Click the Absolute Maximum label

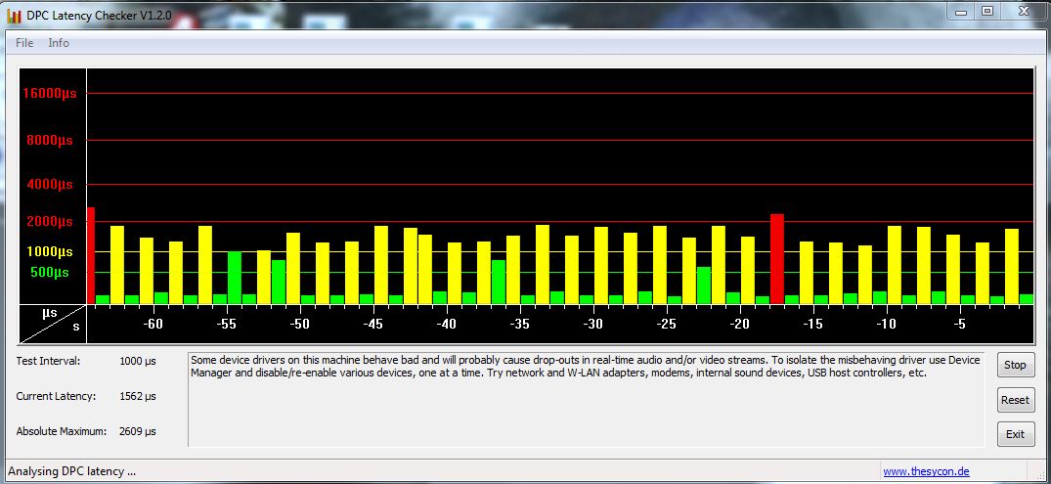[62, 431]
